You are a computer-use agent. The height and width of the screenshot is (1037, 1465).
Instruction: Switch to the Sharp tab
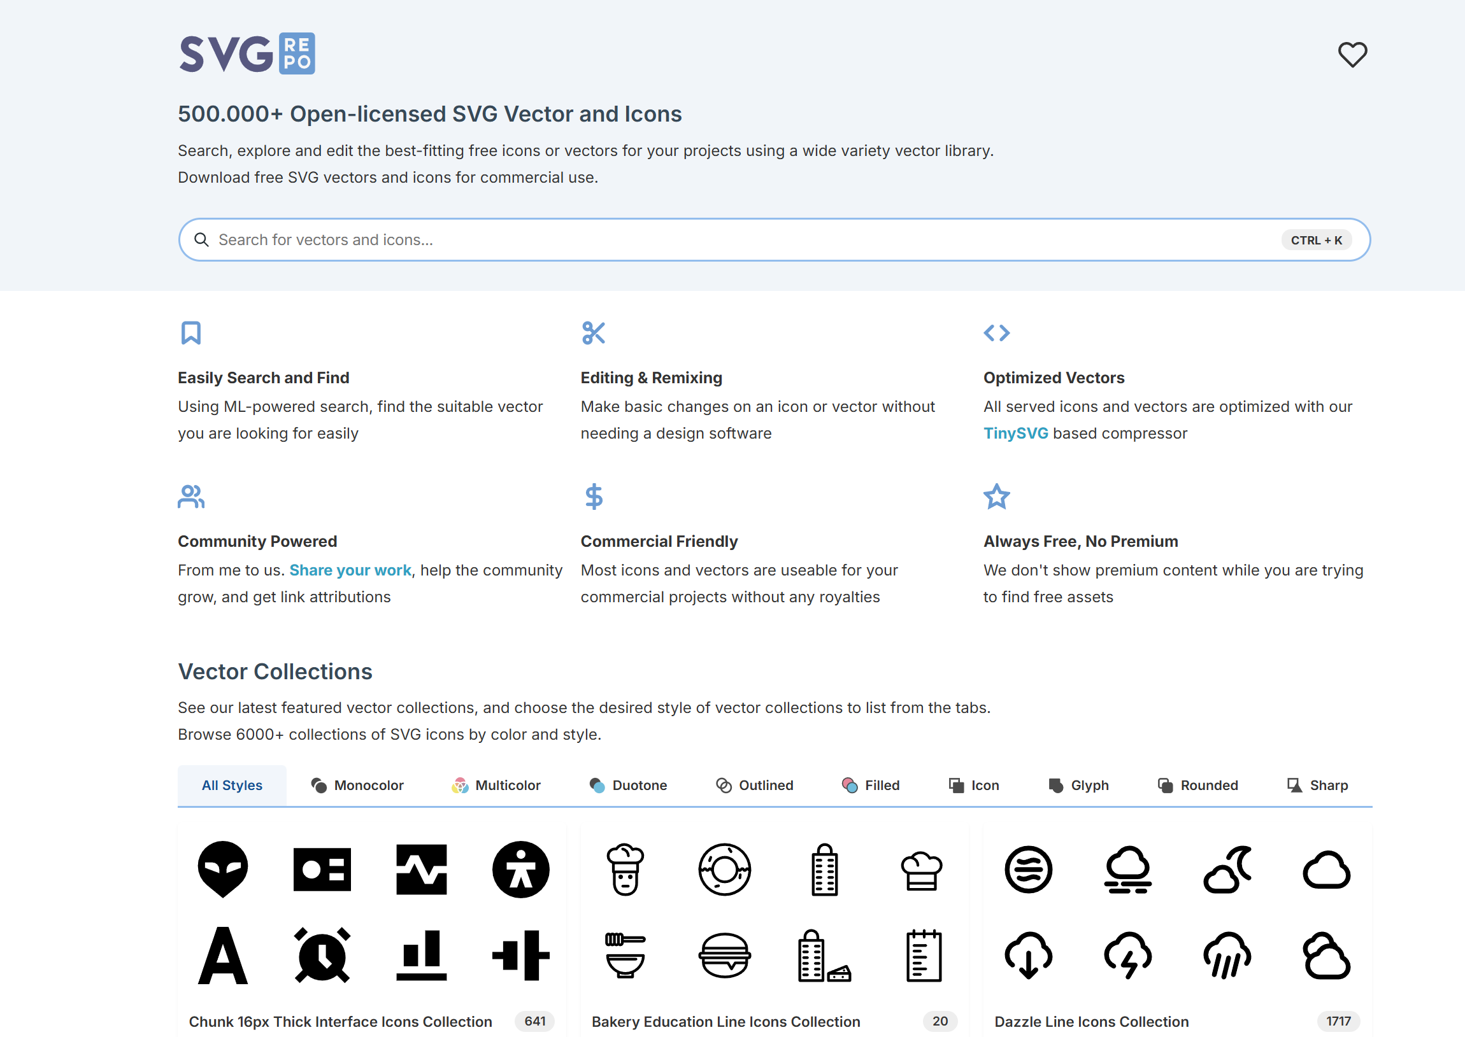[x=1317, y=785]
